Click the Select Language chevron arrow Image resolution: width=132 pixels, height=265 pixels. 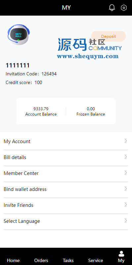pyautogui.click(x=126, y=221)
